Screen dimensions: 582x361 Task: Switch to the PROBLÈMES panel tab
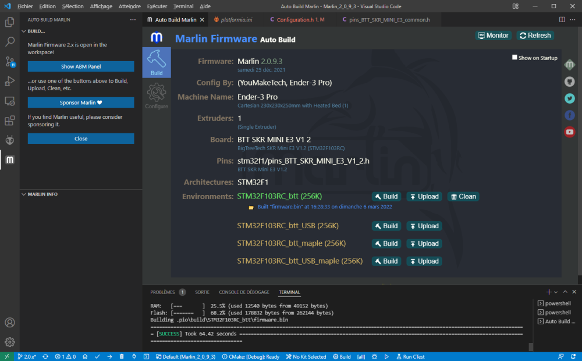162,292
